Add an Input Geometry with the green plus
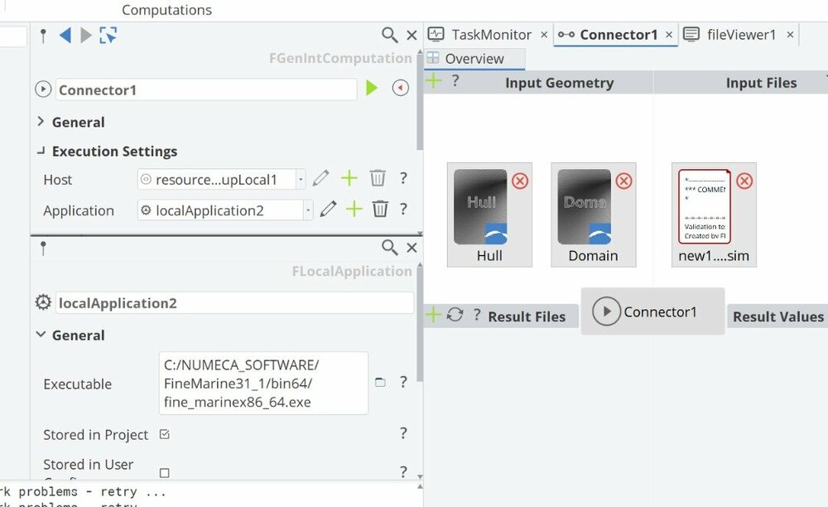 click(x=434, y=81)
